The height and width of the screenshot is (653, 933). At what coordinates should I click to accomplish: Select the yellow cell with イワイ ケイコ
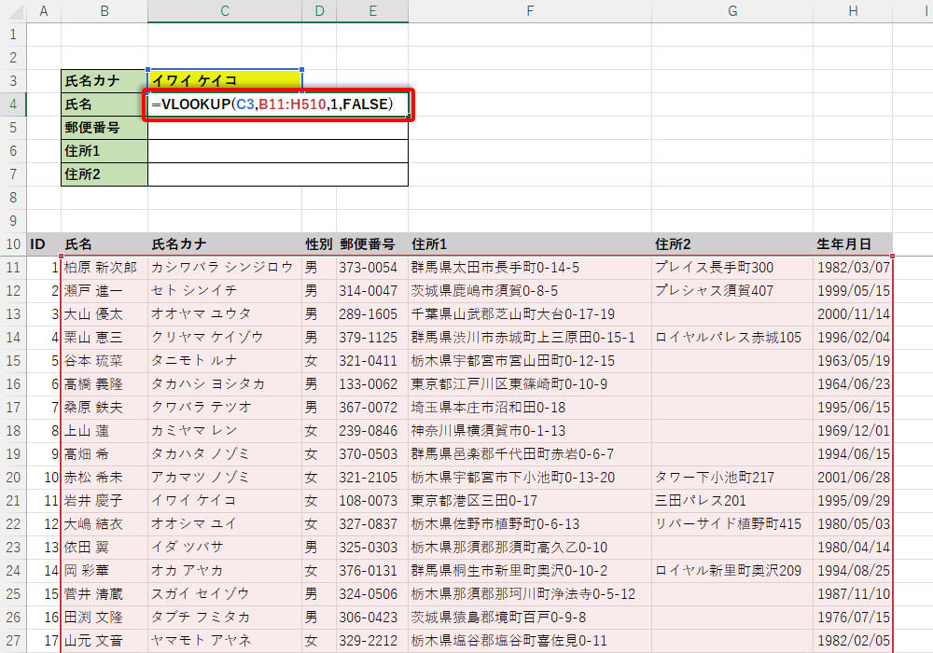224,81
